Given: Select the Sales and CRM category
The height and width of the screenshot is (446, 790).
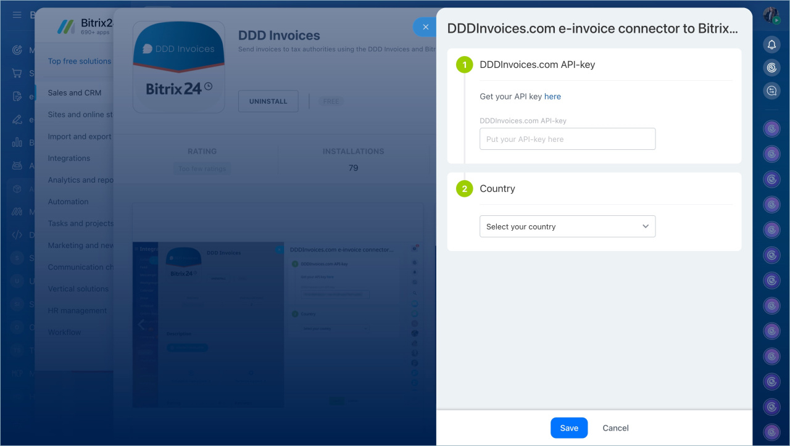Looking at the screenshot, I should pyautogui.click(x=75, y=93).
